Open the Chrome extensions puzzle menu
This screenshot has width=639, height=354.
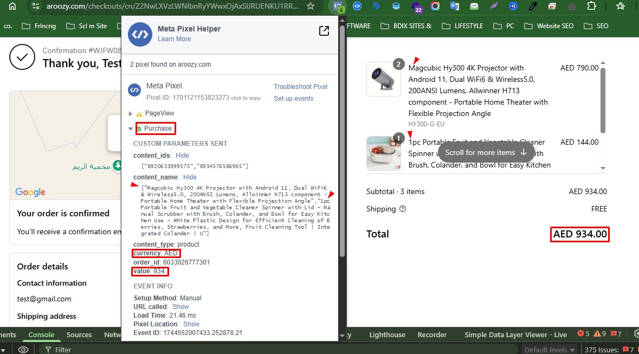click(x=592, y=7)
